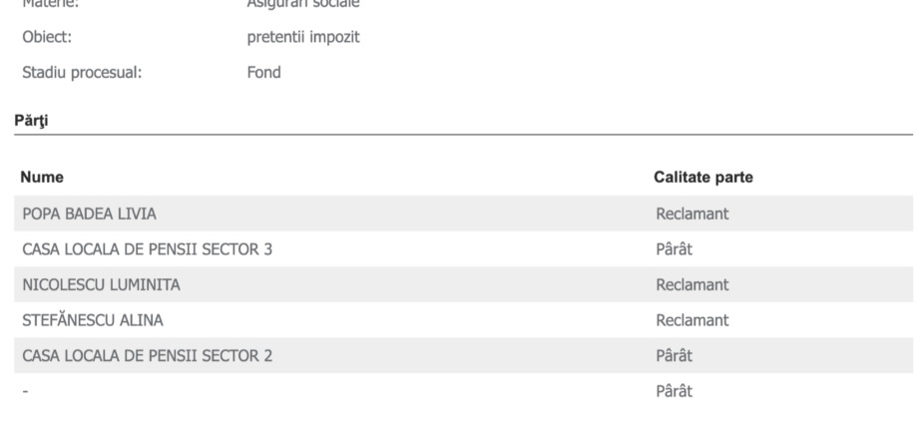The width and height of the screenshot is (918, 424).
Task: Select Pârât for Sector 2 pension office
Action: pyautogui.click(x=674, y=356)
